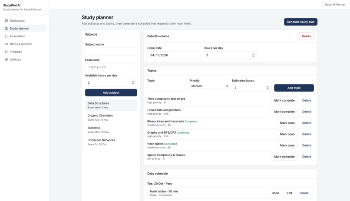
Task: Click the Generate study plan button
Action: click(300, 22)
